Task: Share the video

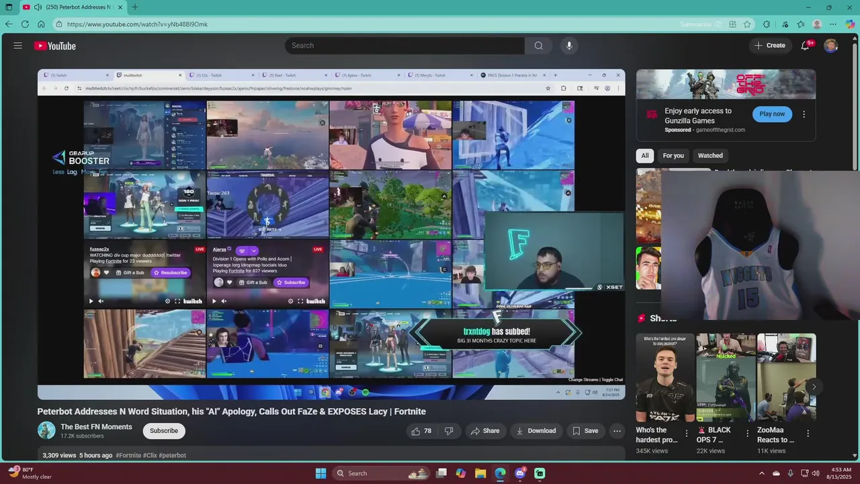Action: [x=485, y=431]
